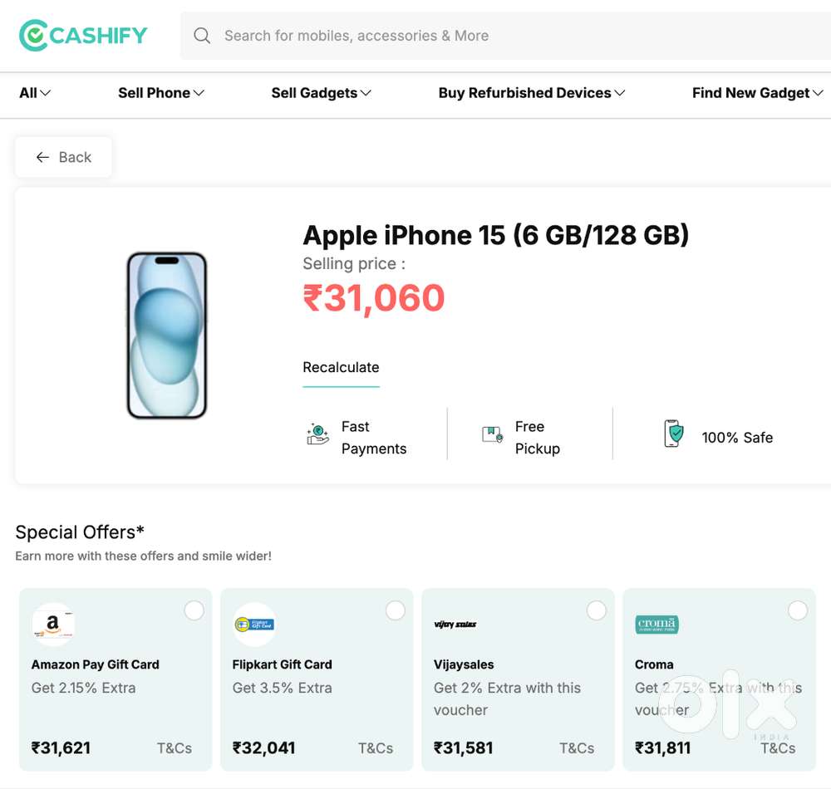The image size is (831, 789).
Task: Open the Find New Gadget menu
Action: tap(757, 93)
